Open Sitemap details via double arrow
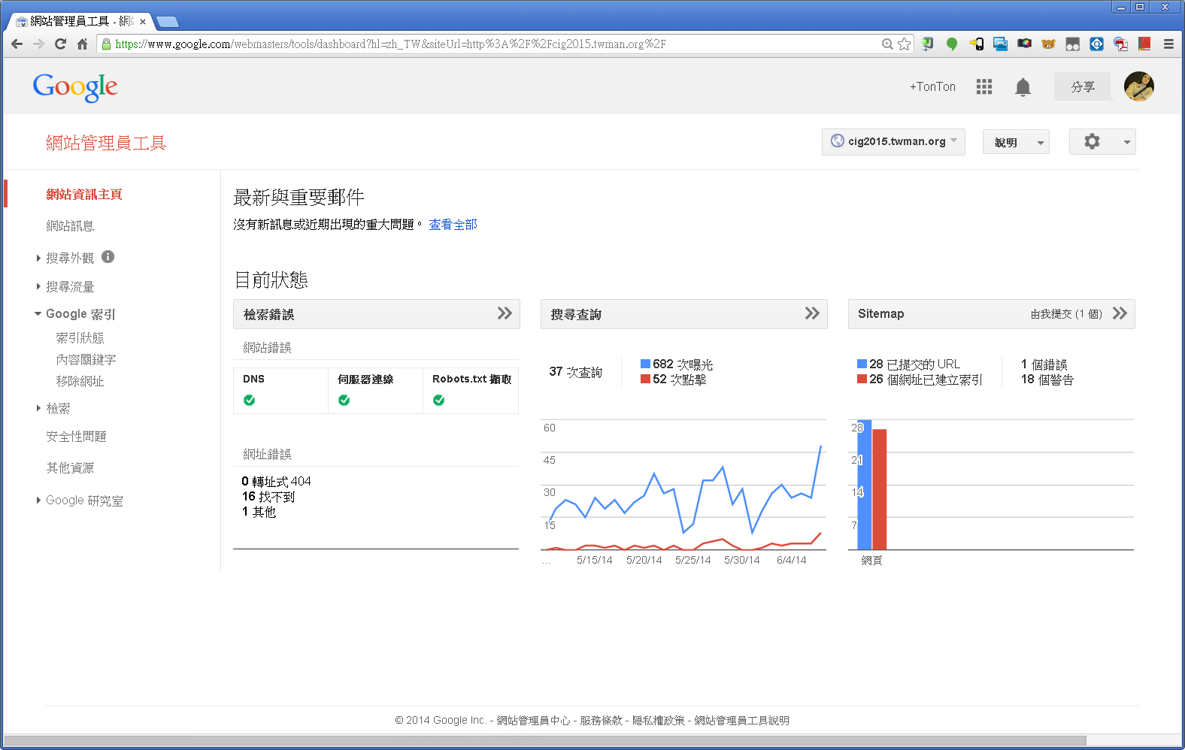The width and height of the screenshot is (1185, 750). [1120, 313]
